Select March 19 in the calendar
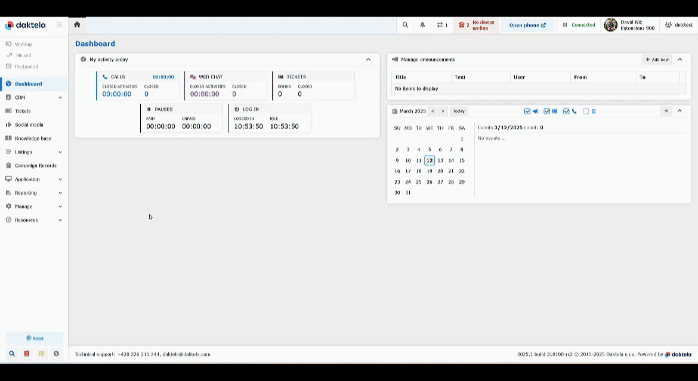Image resolution: width=698 pixels, height=381 pixels. point(430,171)
